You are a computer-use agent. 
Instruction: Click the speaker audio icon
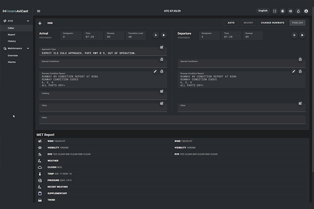pyautogui.click(x=290, y=11)
